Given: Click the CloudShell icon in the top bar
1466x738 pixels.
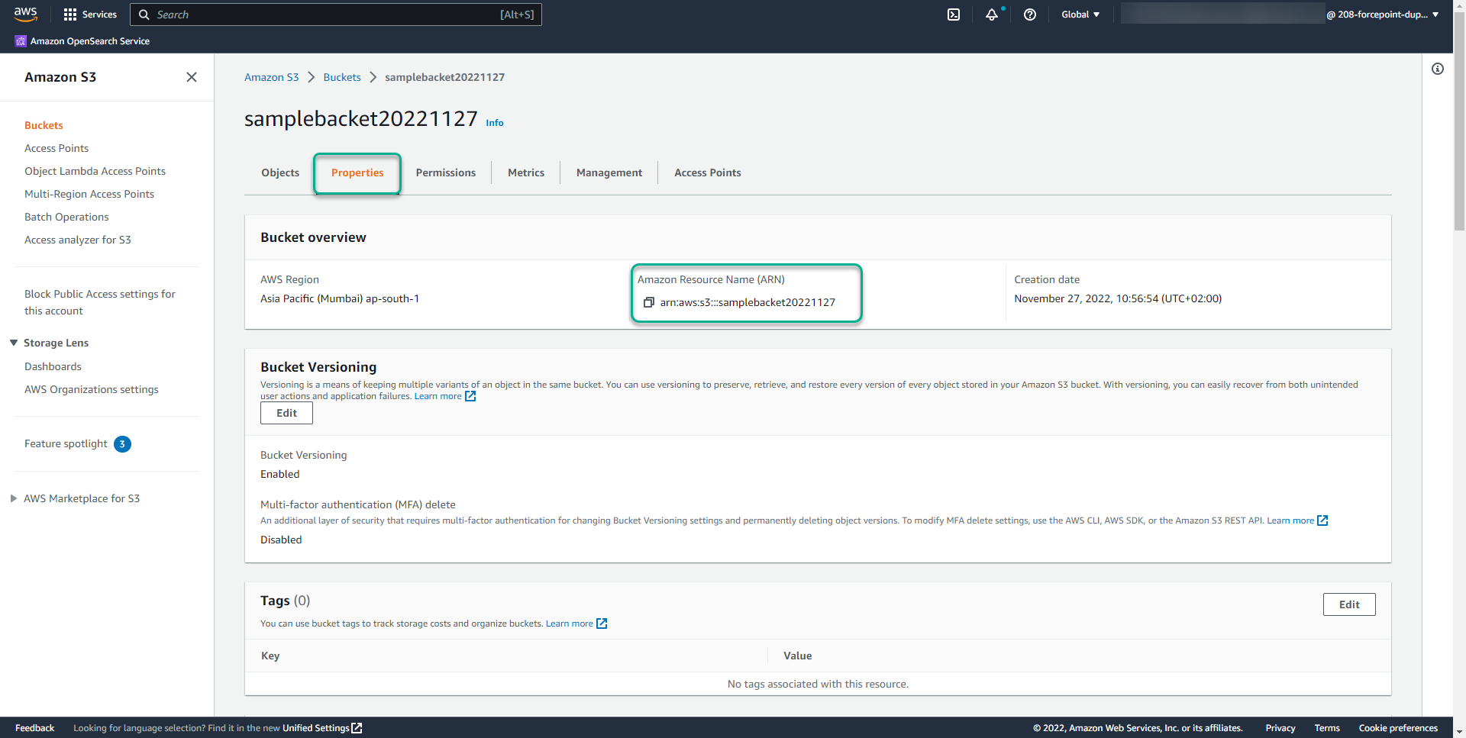Looking at the screenshot, I should [953, 15].
